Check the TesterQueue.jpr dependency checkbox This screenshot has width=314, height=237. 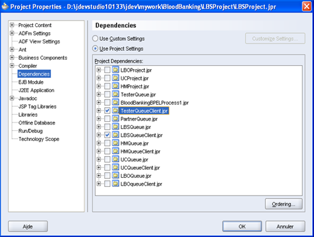pyautogui.click(x=107, y=94)
